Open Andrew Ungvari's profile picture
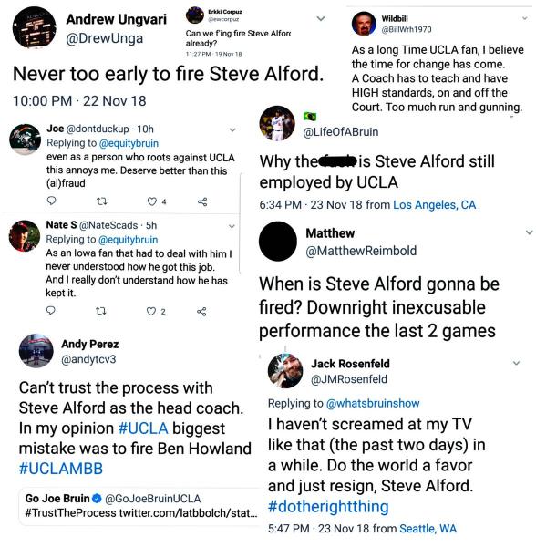 tap(34, 27)
